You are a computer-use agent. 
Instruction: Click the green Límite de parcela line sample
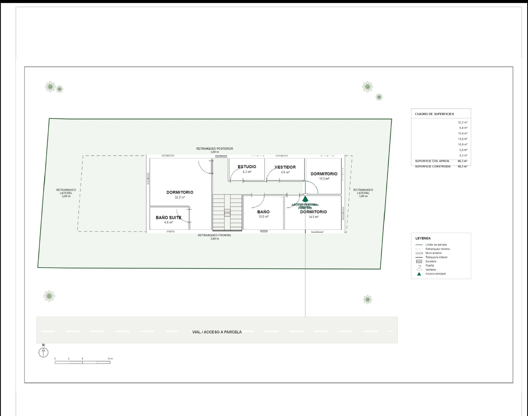pyautogui.click(x=419, y=245)
